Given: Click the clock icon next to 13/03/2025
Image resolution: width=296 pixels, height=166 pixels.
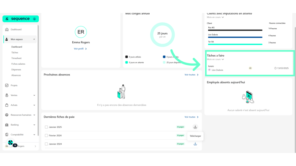Looking at the screenshot, I should pyautogui.click(x=275, y=68).
